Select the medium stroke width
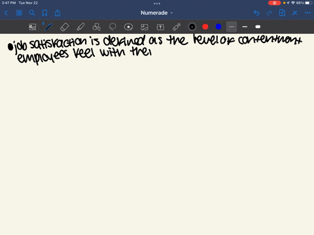This screenshot has height=235, width=314. (x=245, y=27)
